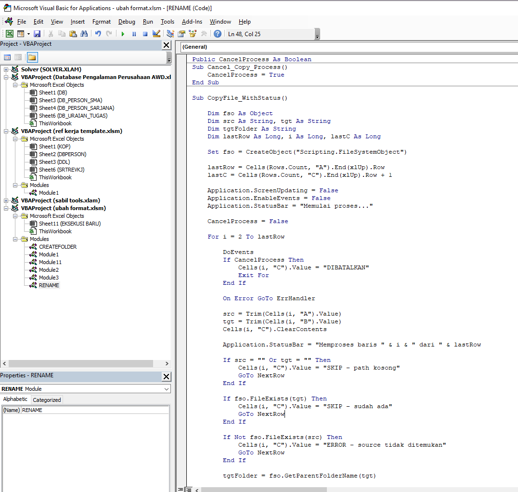Select Sheet6 (SRTREVKJ) in tree
The image size is (518, 492).
pos(62,170)
